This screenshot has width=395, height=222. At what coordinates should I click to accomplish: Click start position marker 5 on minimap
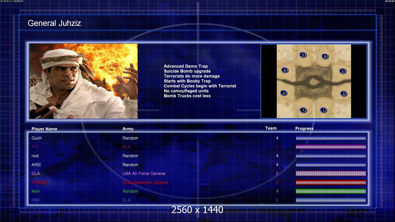tap(303, 54)
